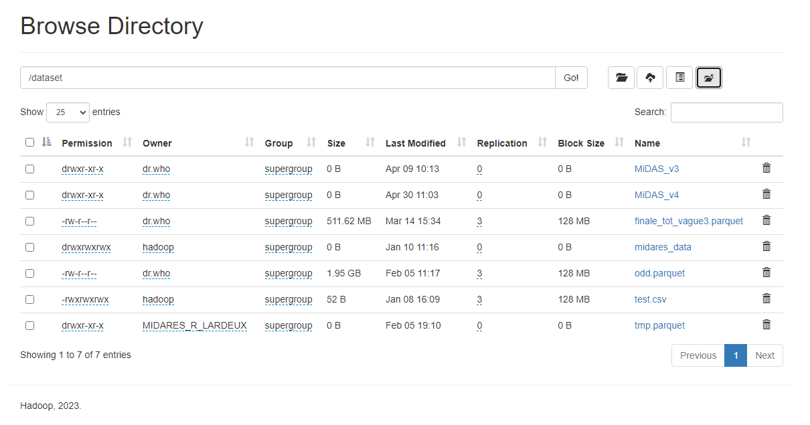Check the box for MiDAS_v4 row
Viewport: 810px width, 425px height.
[x=29, y=195]
